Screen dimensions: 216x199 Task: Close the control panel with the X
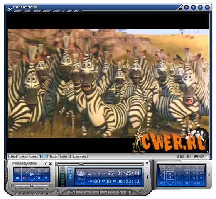click(x=147, y=163)
